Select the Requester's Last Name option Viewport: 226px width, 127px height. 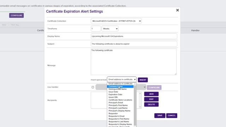click(120, 121)
